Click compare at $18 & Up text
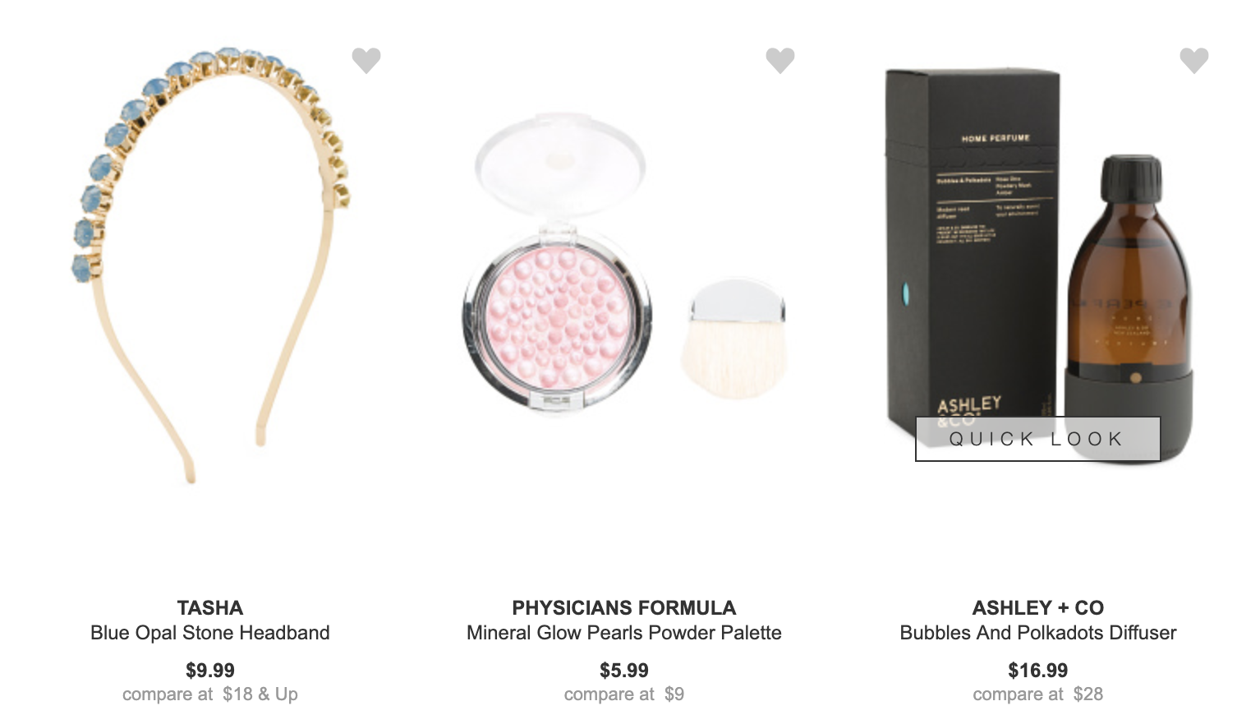 (x=210, y=694)
